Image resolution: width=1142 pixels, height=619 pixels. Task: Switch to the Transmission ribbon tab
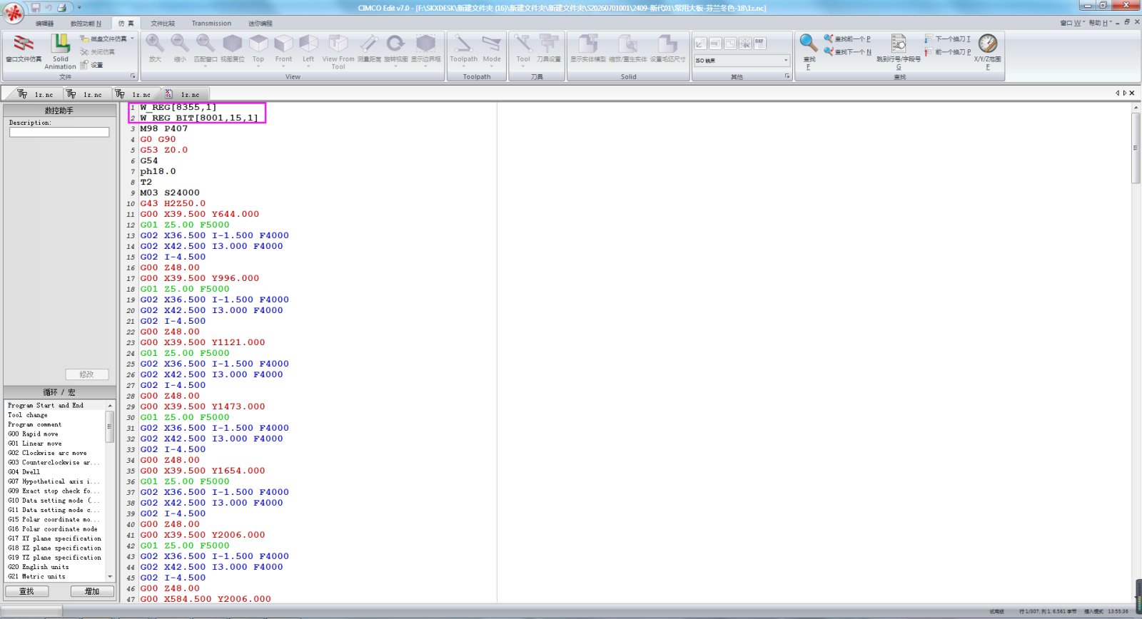[x=211, y=24]
